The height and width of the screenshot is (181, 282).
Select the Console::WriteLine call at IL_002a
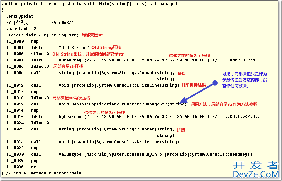coord(119,142)
